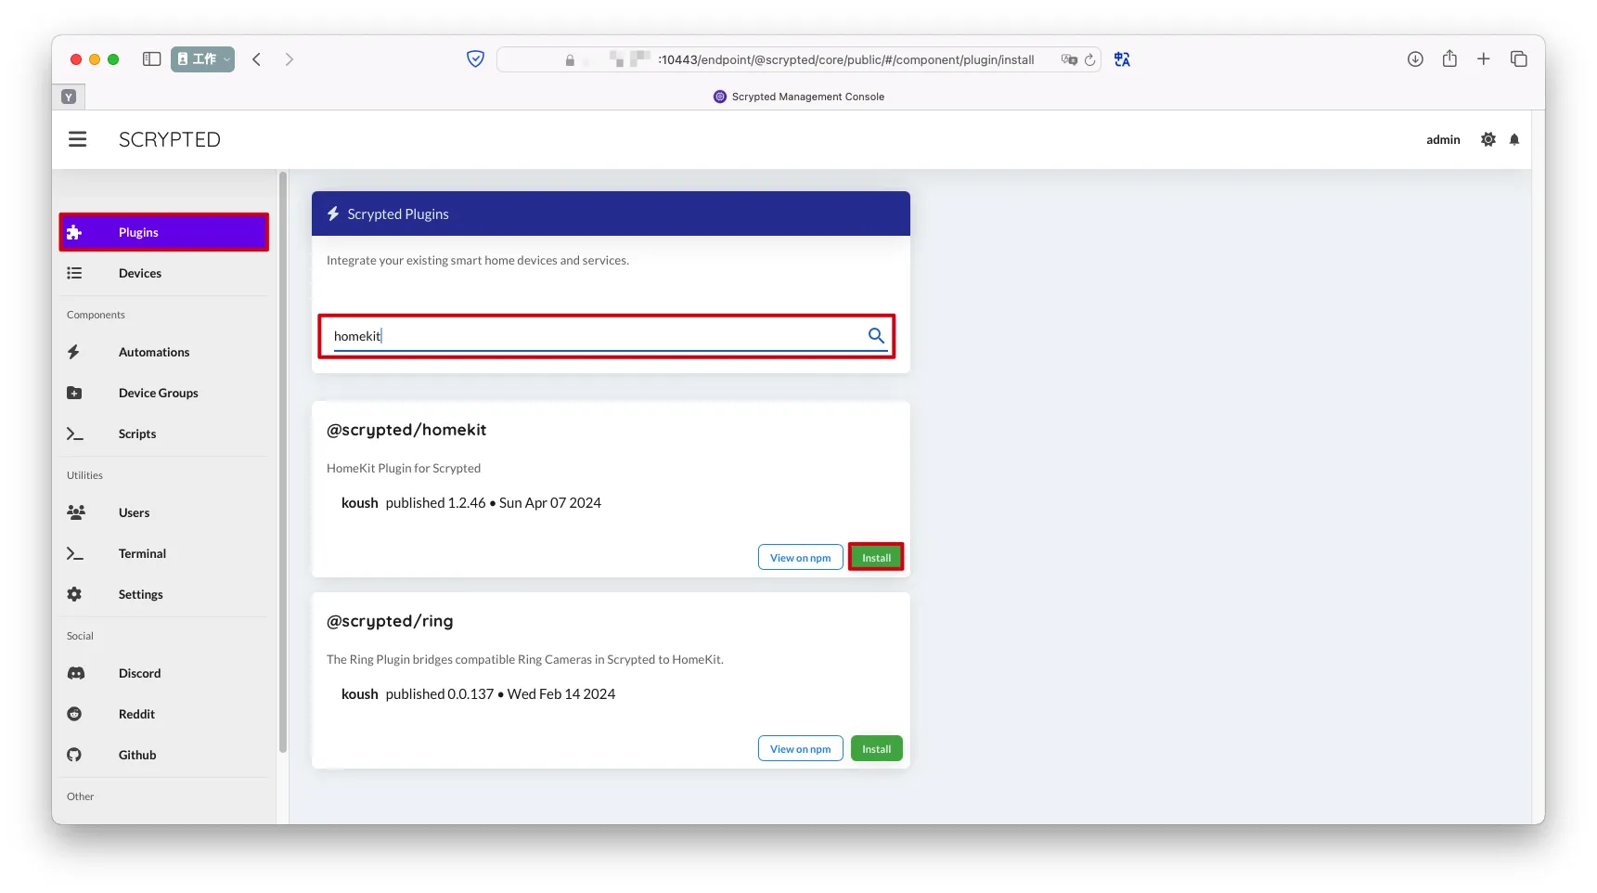Screen dimensions: 1597x893
Task: Click the "published 0.0.137" version text
Action: coord(440,693)
